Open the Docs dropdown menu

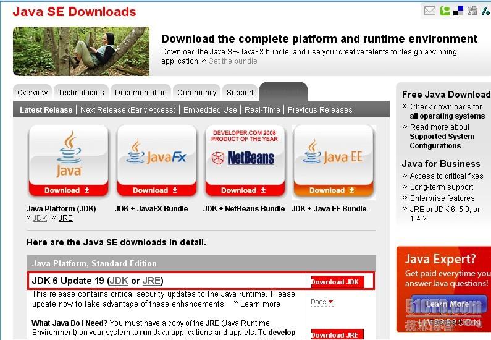(x=322, y=302)
